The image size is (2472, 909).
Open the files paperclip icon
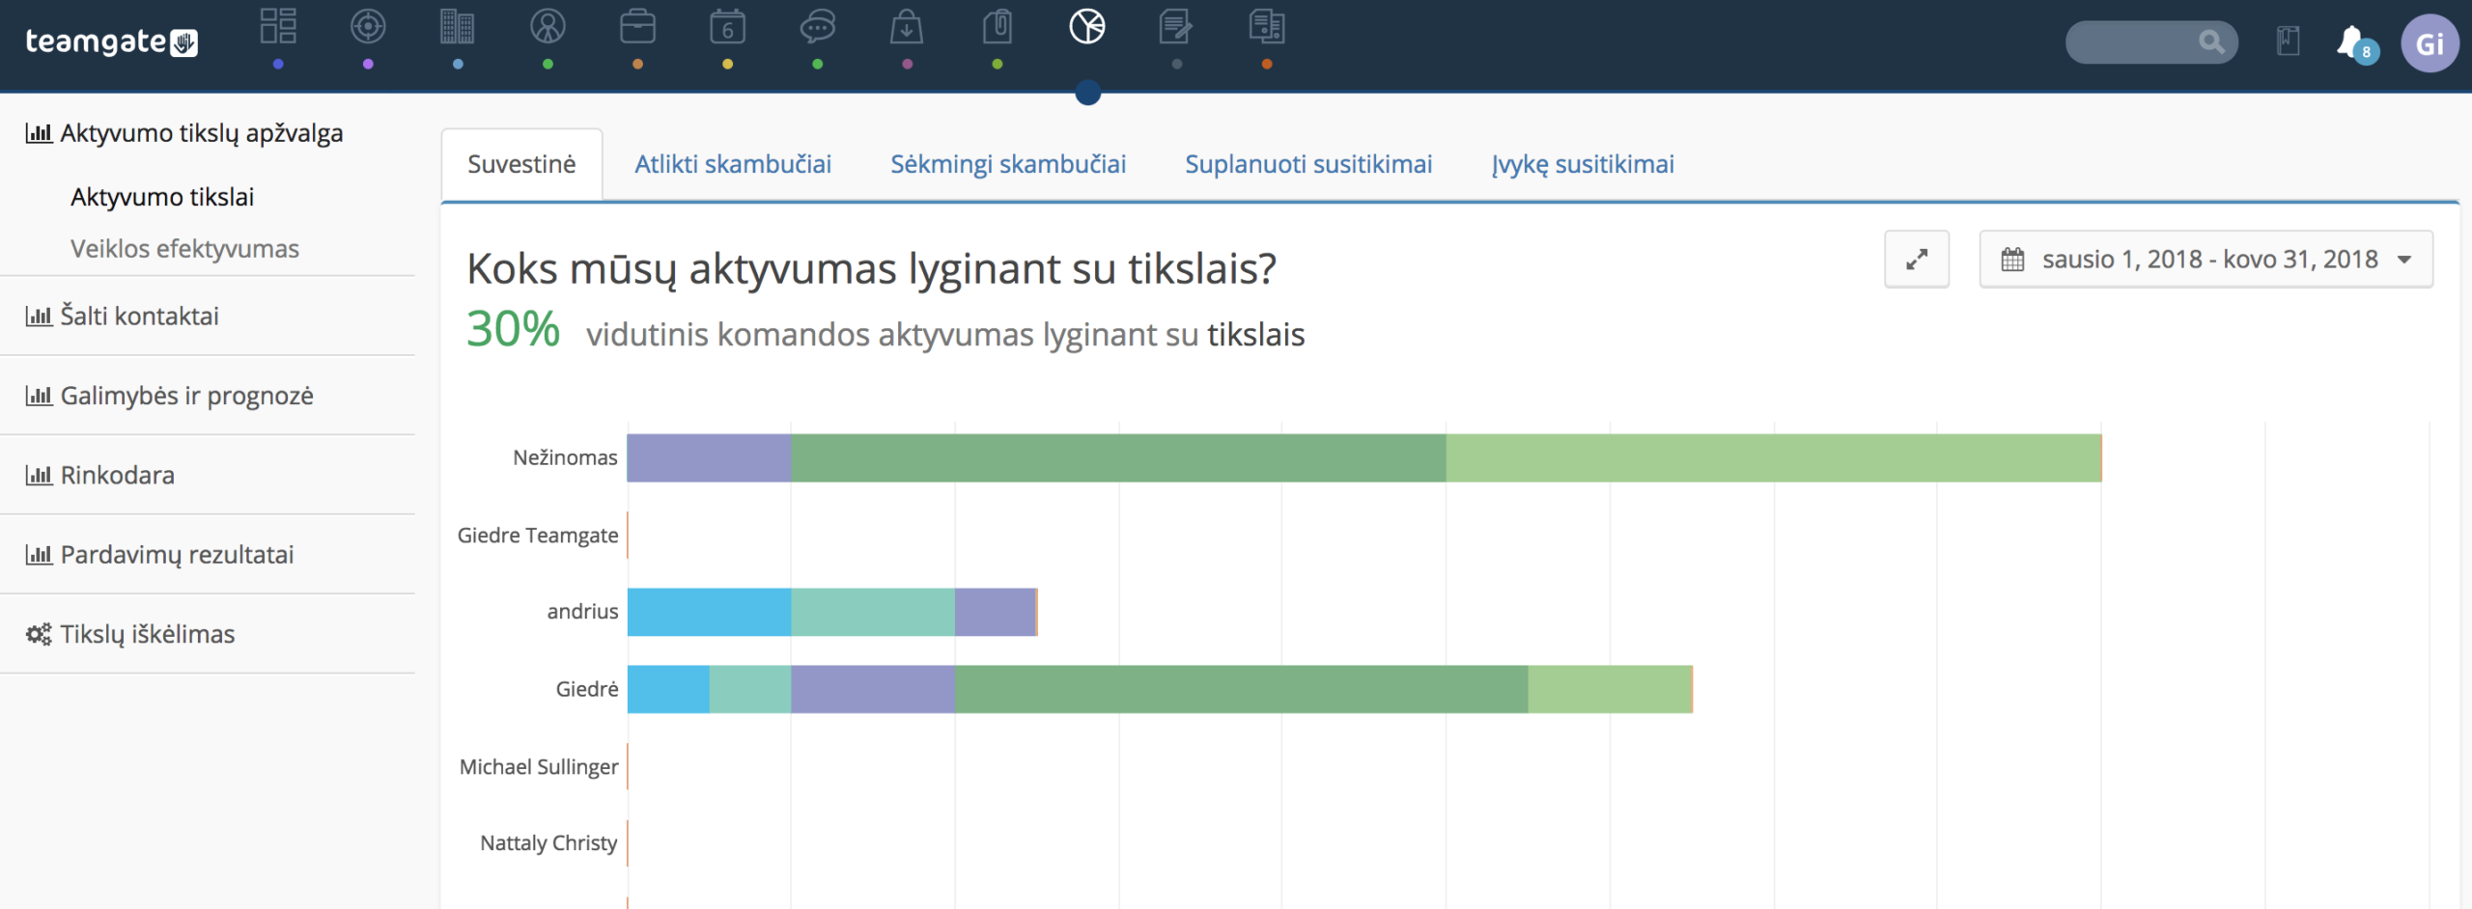coord(997,27)
